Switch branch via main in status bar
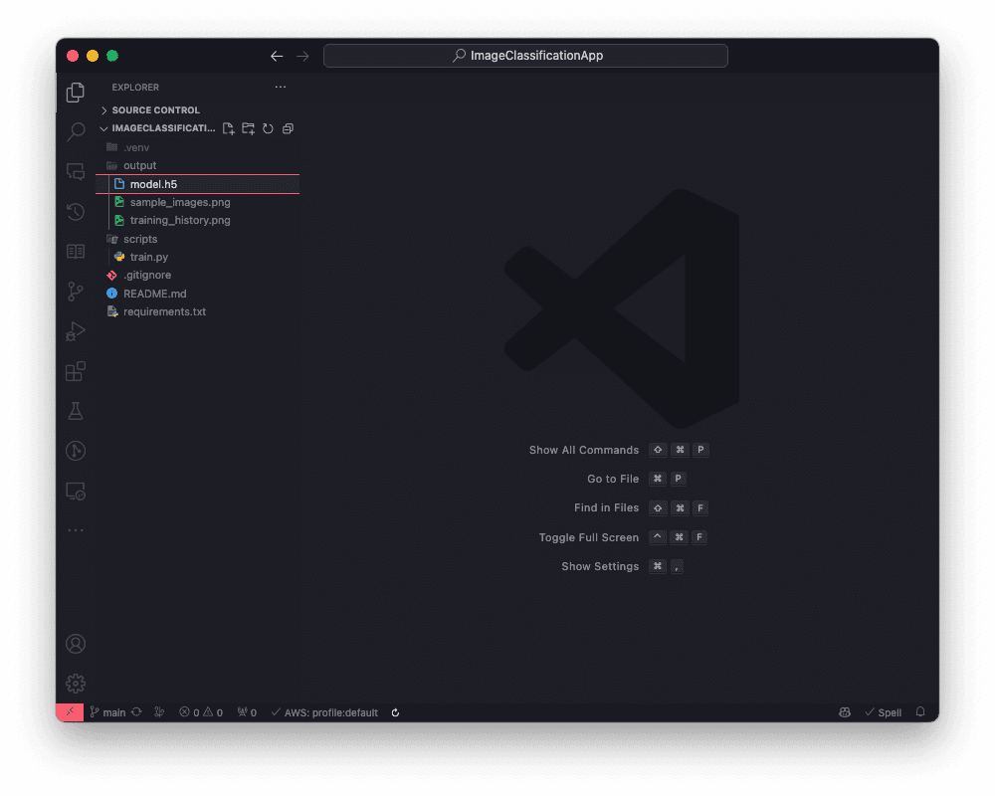This screenshot has width=995, height=796. [x=107, y=712]
